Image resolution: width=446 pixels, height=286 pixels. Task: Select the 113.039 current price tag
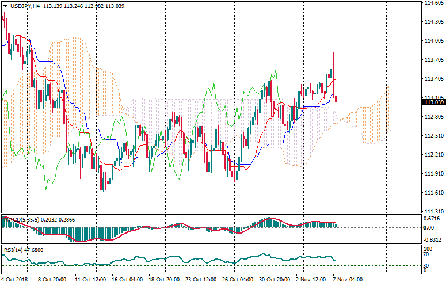[433, 102]
